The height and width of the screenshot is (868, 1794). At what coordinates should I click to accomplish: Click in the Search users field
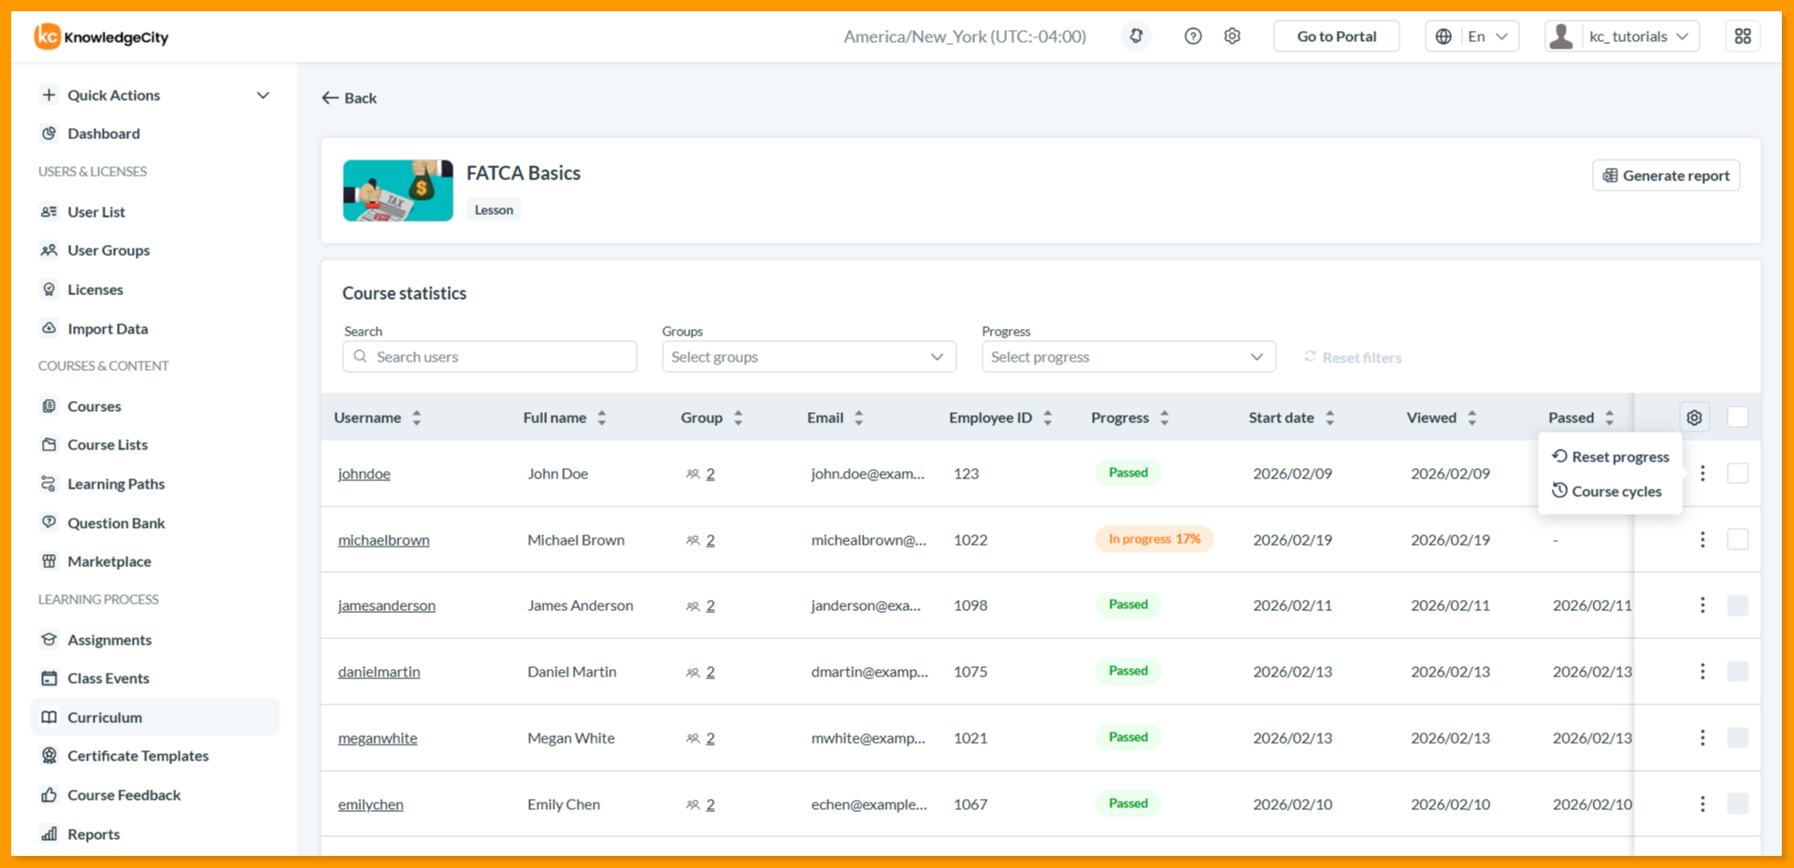(x=490, y=357)
